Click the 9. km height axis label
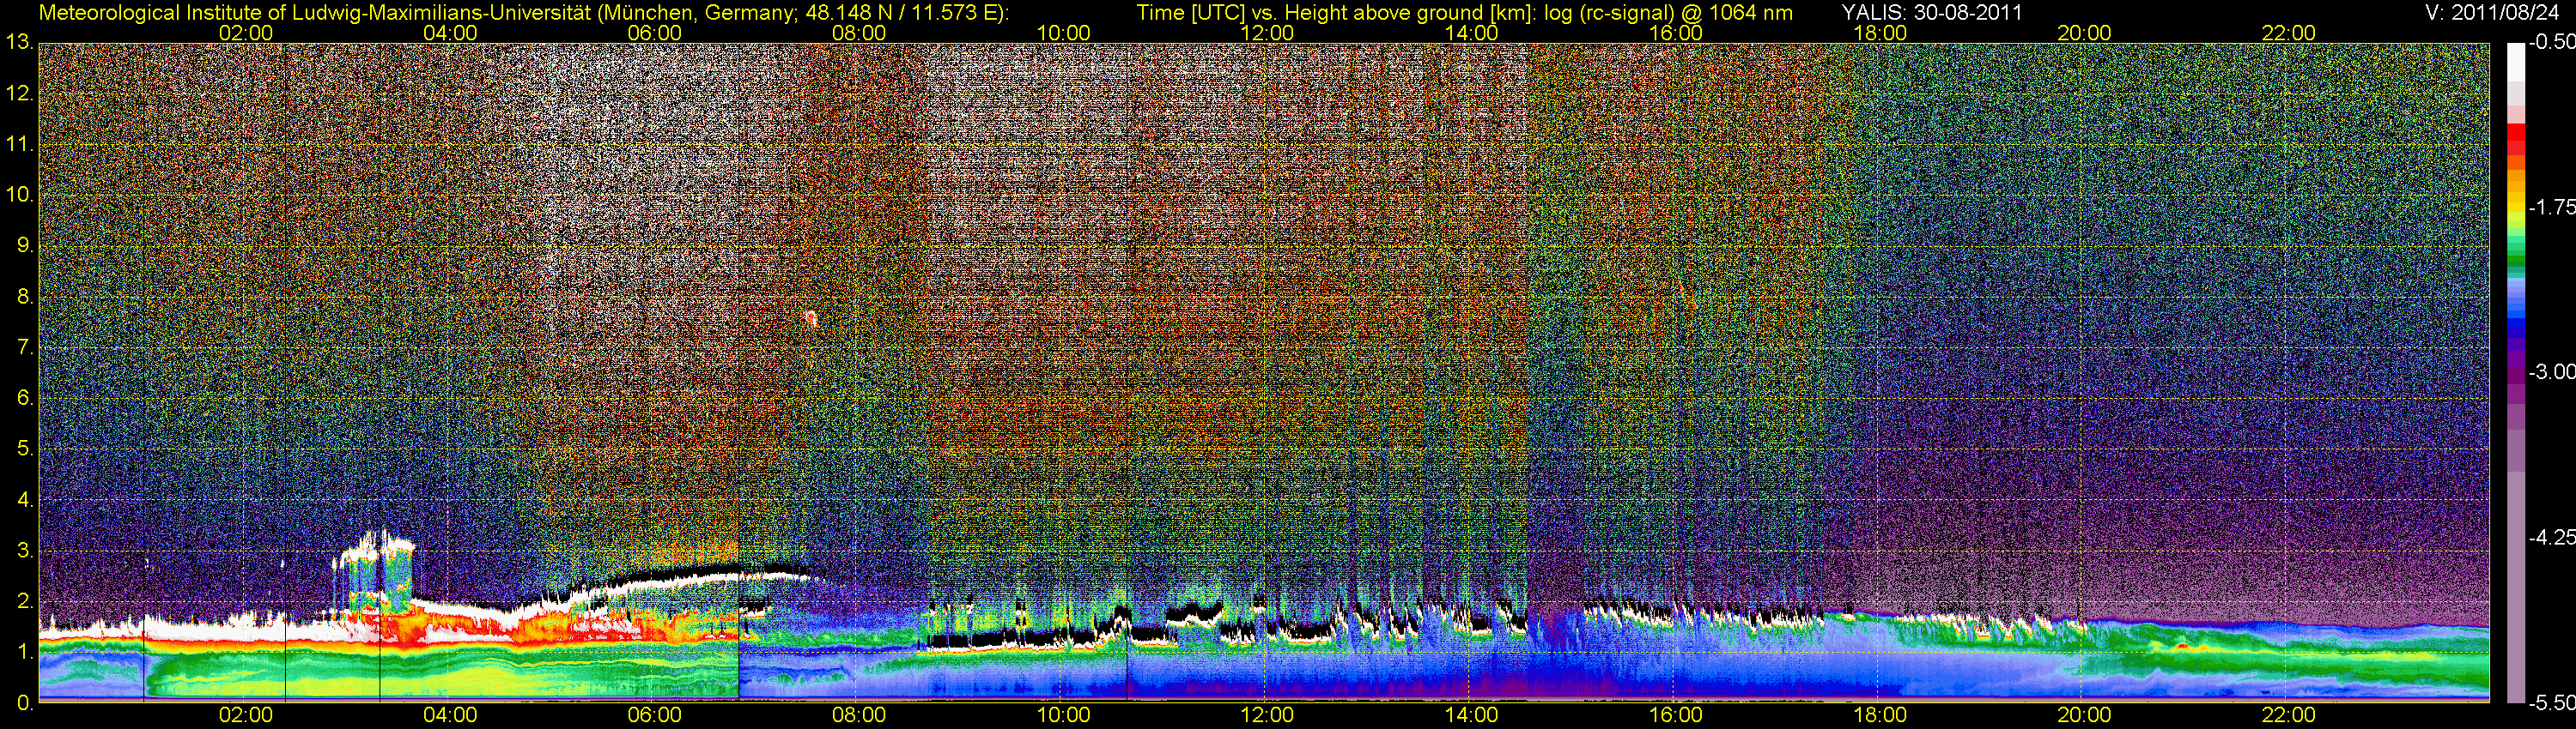2576x729 pixels. tap(24, 245)
